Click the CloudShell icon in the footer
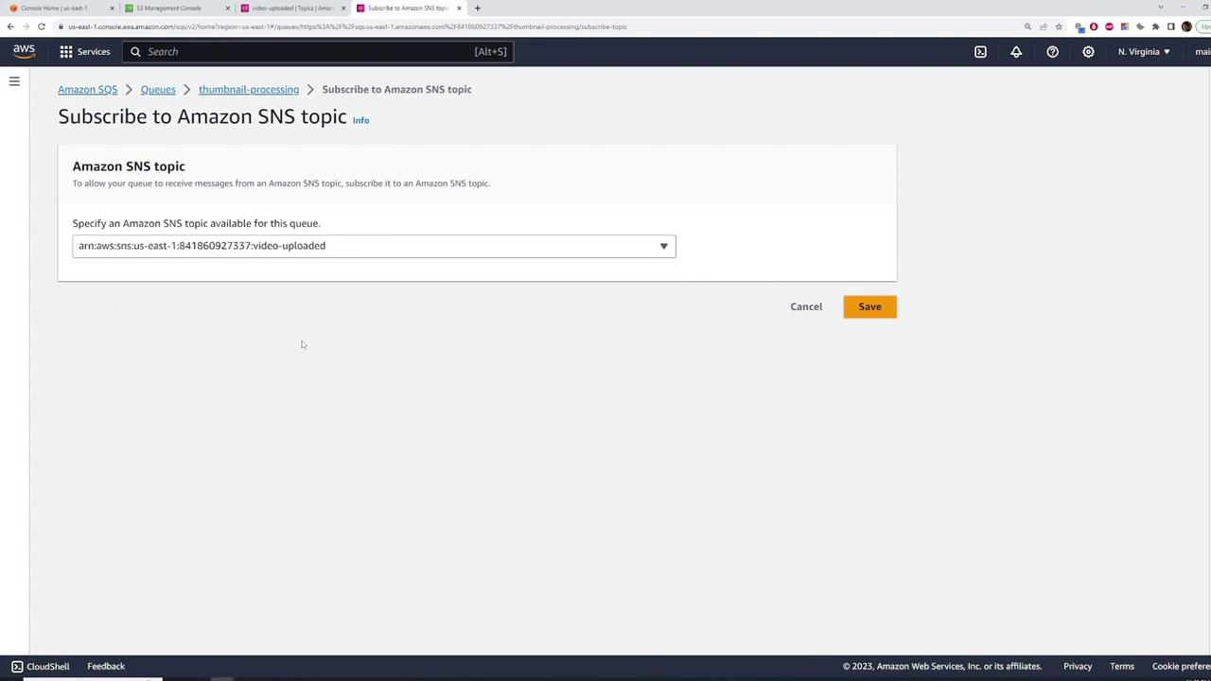Image resolution: width=1211 pixels, height=681 pixels. (x=17, y=667)
